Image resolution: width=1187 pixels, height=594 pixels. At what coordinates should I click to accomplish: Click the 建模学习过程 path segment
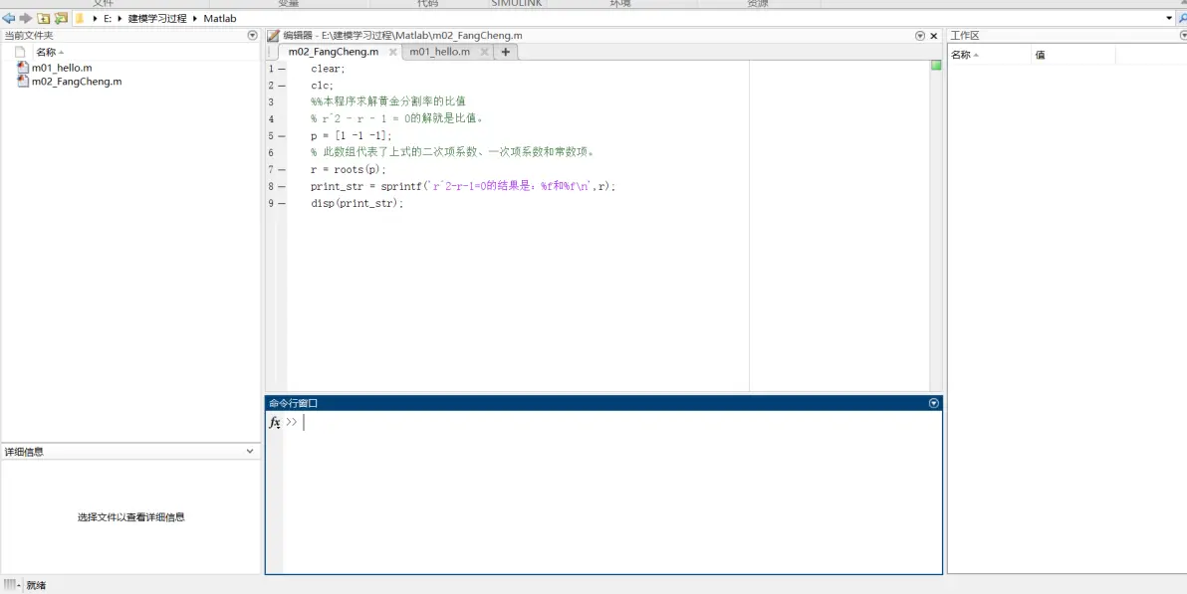[x=157, y=18]
